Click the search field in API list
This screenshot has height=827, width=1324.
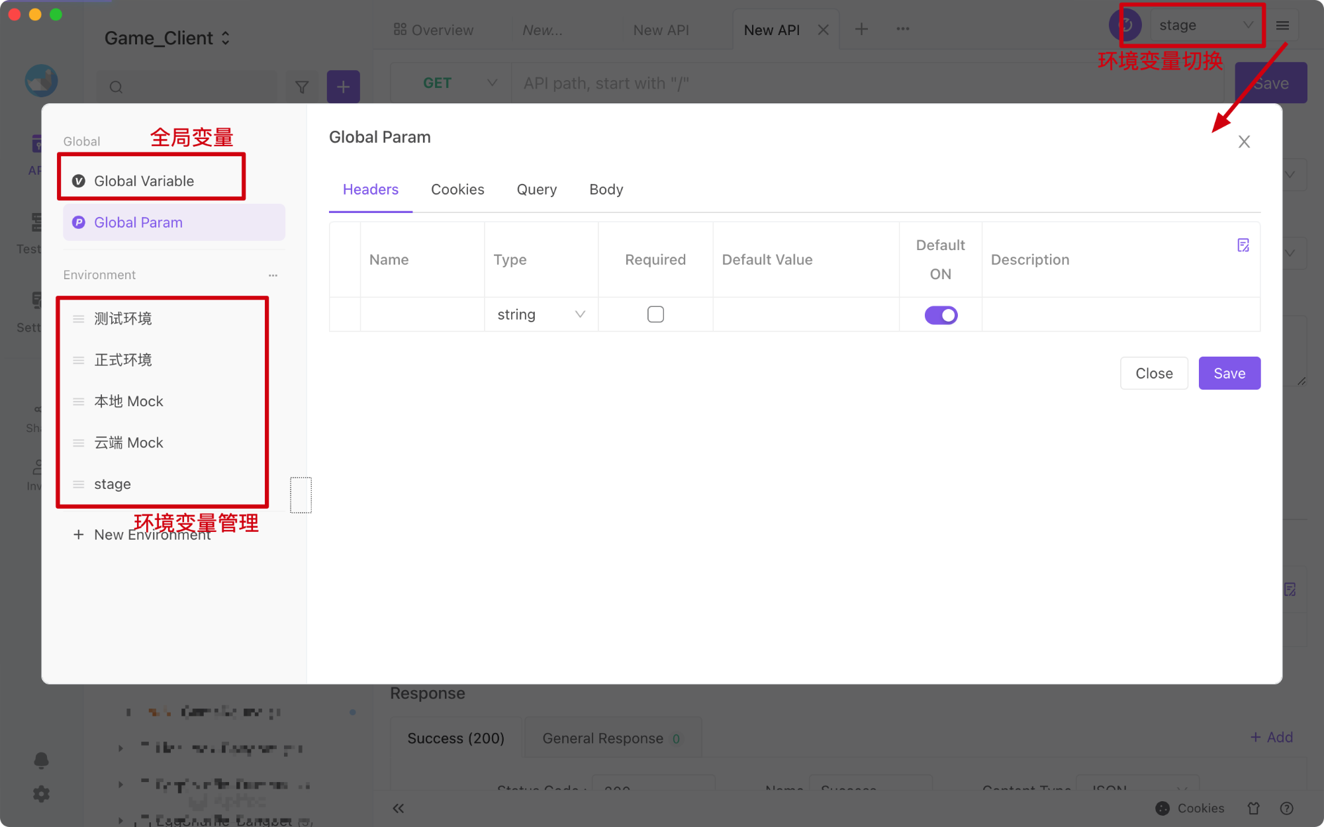coord(187,87)
